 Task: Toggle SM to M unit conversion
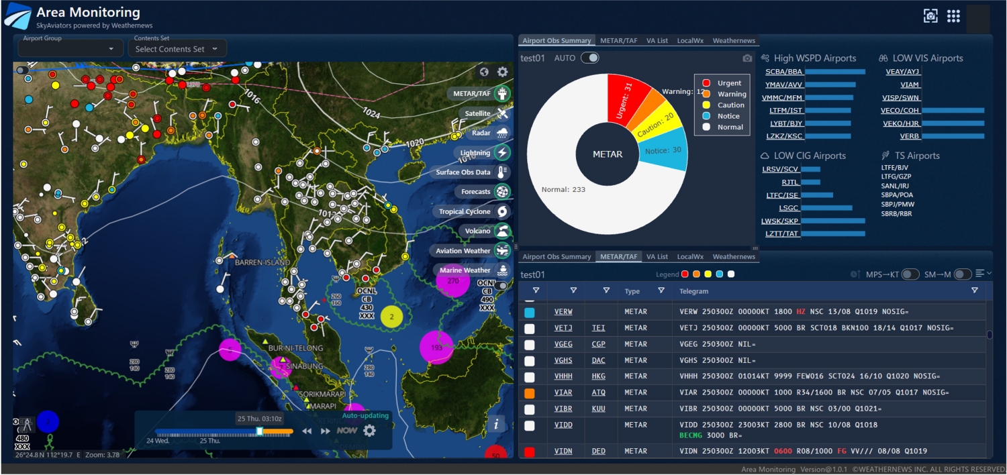962,274
